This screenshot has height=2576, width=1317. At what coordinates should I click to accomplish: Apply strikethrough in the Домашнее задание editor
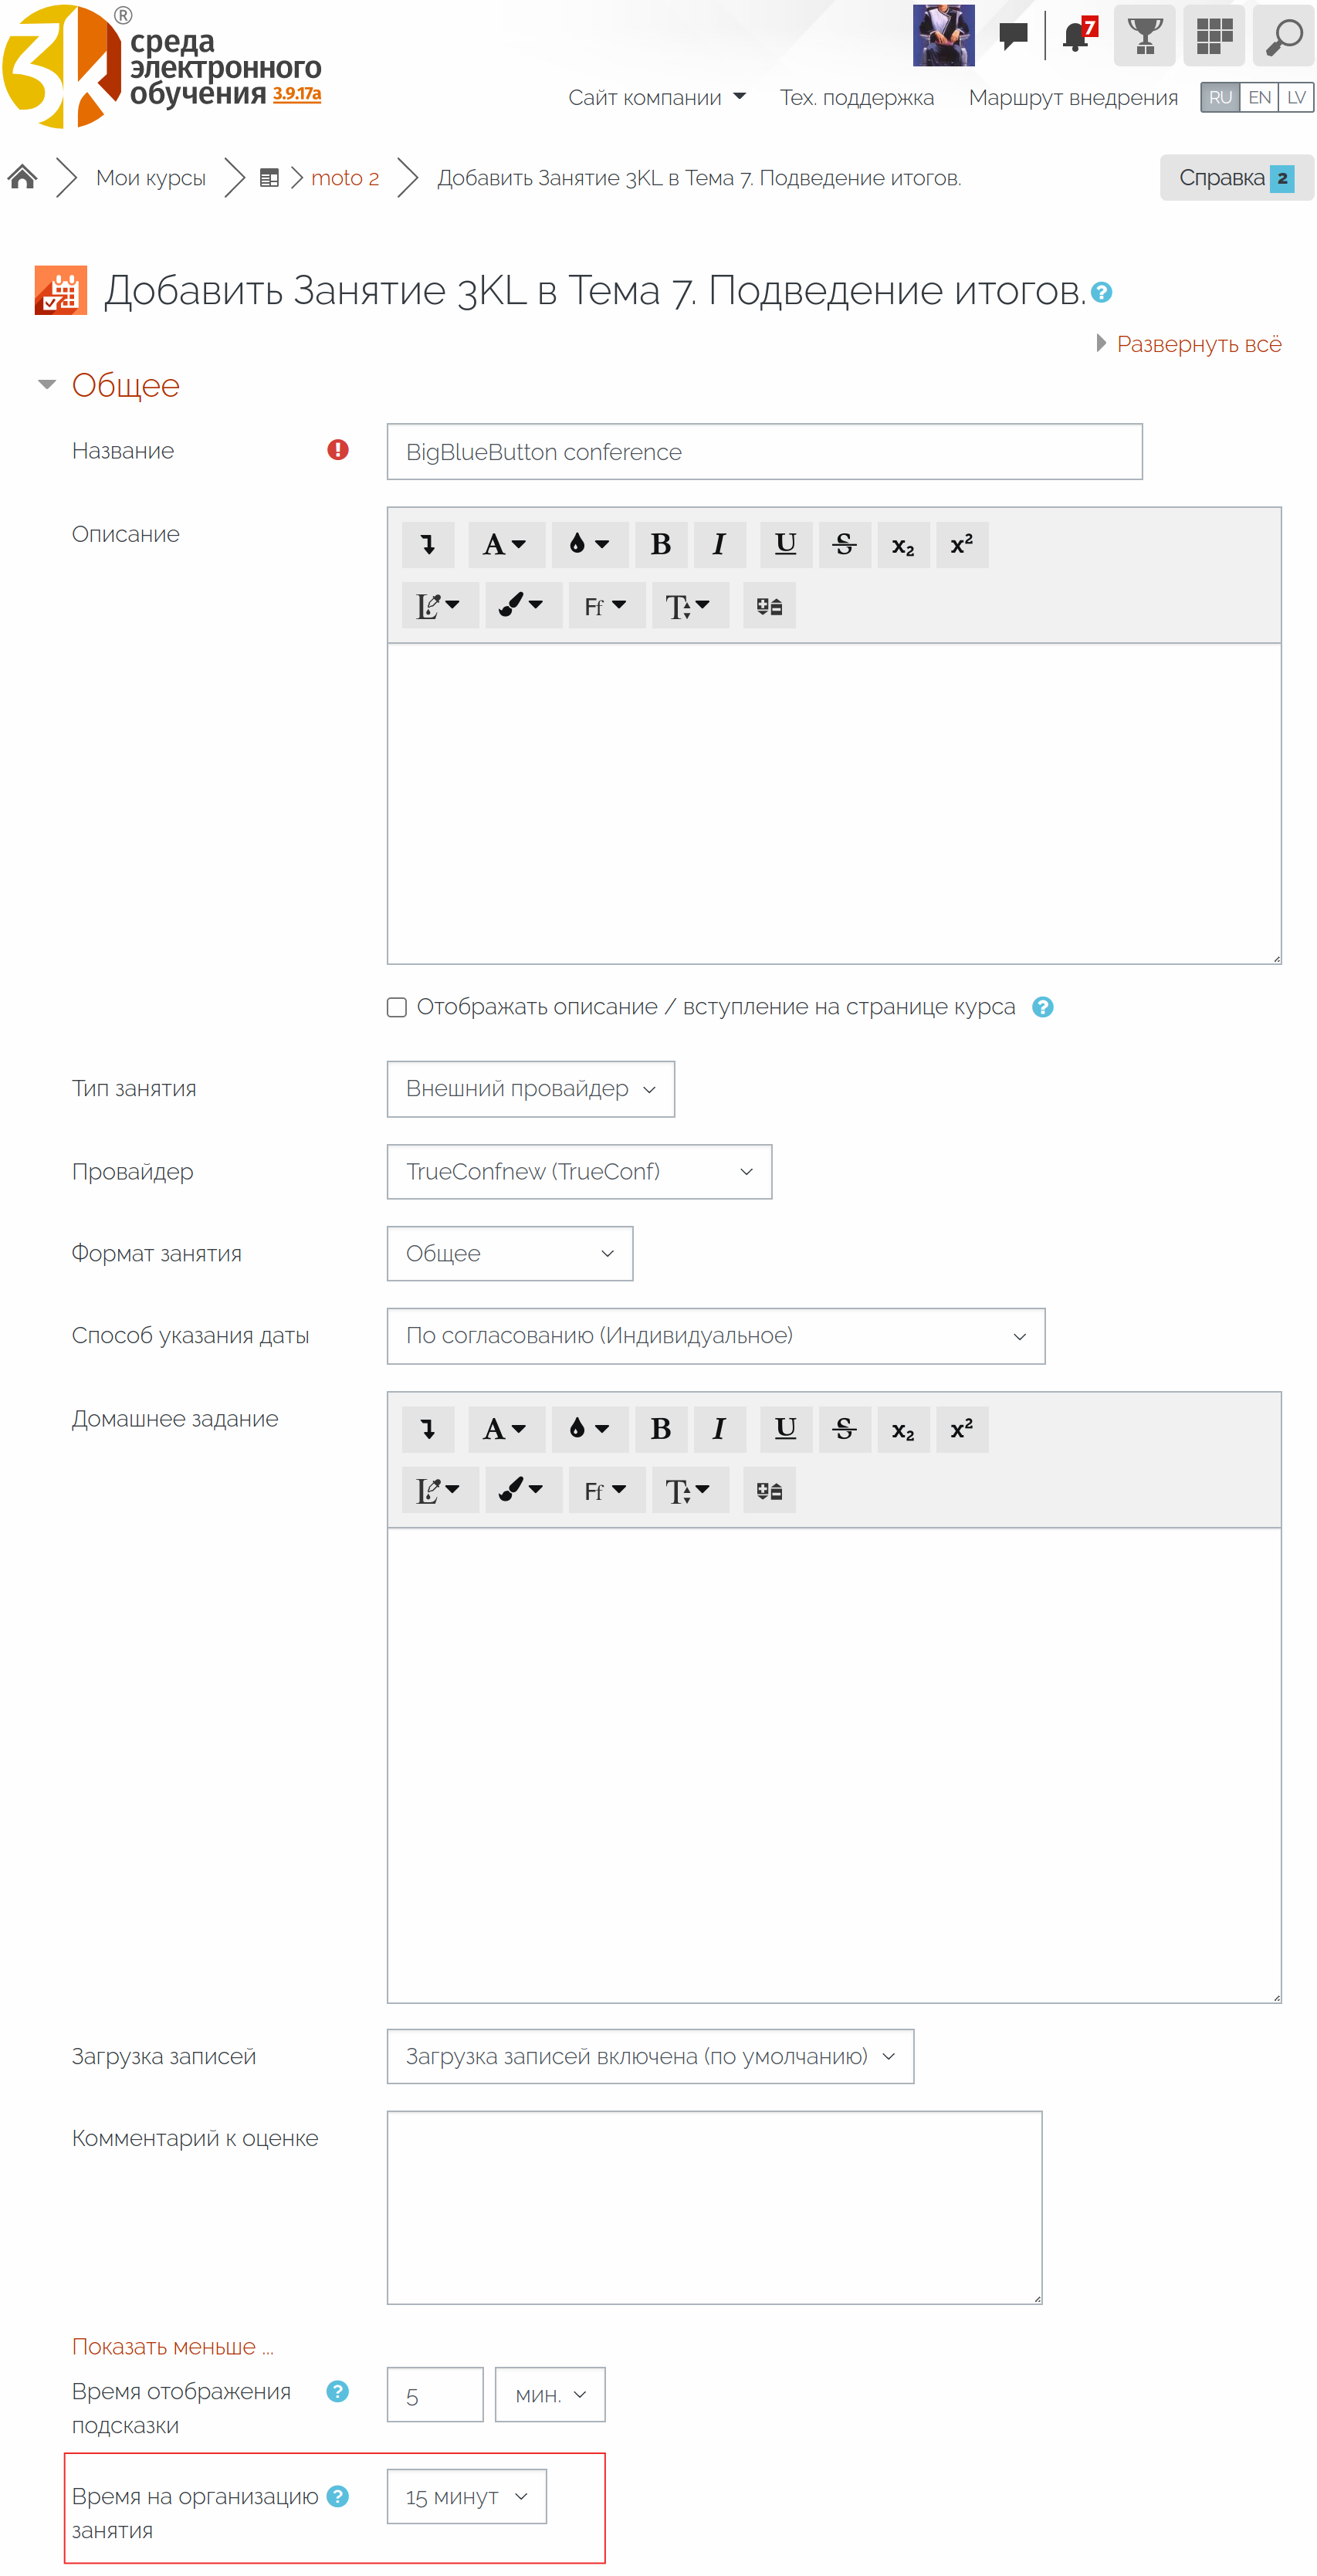[x=844, y=1429]
